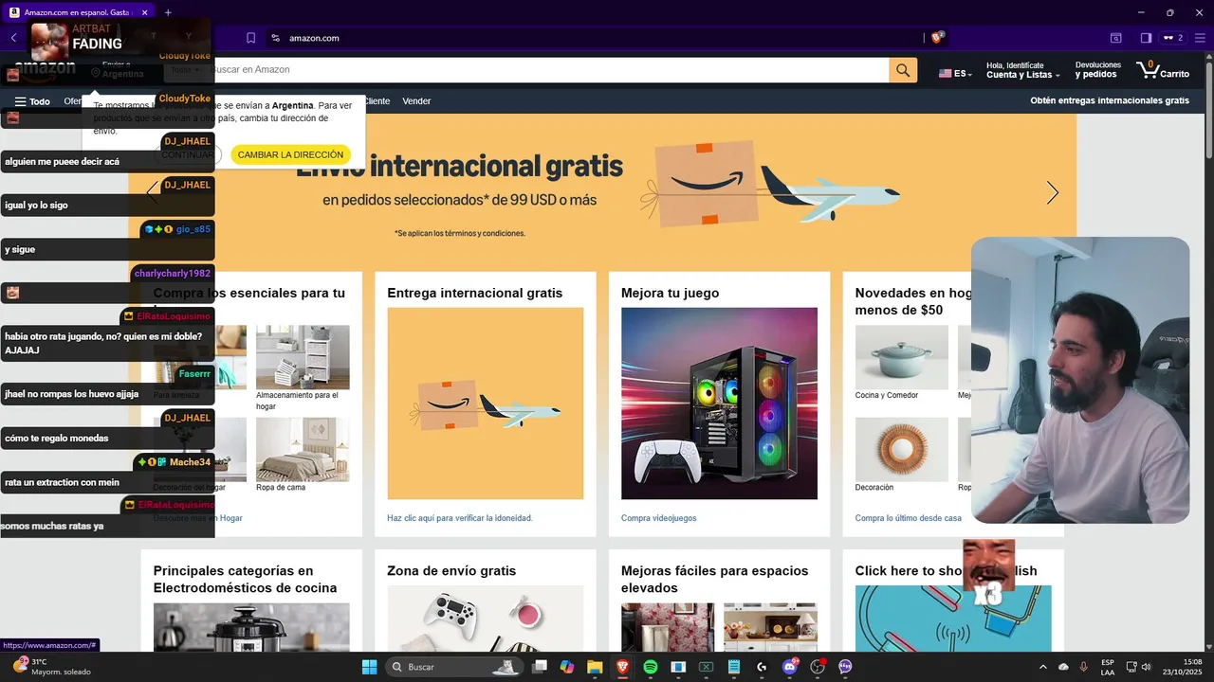Click the Windows taskbar Buscar search box
This screenshot has width=1214, height=682.
pos(453,667)
